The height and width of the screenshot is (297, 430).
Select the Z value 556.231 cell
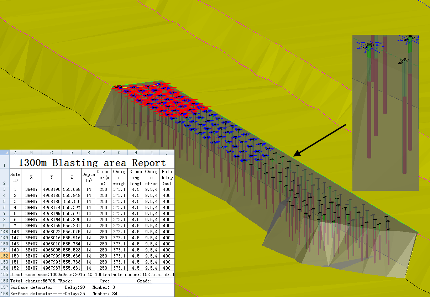pyautogui.click(x=72, y=226)
